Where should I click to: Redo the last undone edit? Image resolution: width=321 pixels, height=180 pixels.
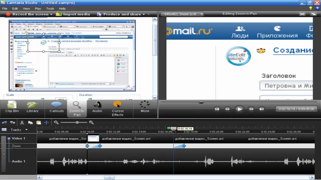pyautogui.click(x=13, y=122)
